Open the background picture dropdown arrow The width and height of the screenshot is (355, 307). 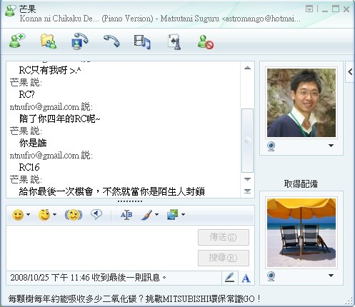pyautogui.click(x=183, y=215)
